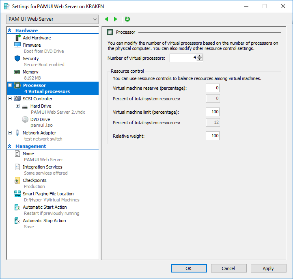Click the Checkpoints icon
This screenshot has width=293, height=279.
(17, 180)
